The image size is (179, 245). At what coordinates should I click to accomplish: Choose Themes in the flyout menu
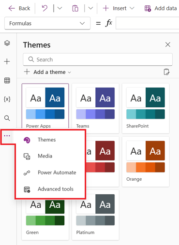pyautogui.click(x=50, y=140)
